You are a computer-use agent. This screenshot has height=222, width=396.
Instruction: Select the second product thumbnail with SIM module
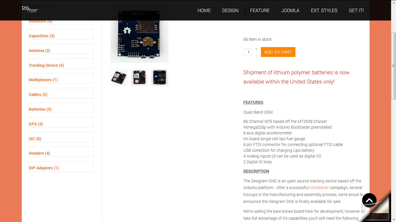click(x=139, y=77)
